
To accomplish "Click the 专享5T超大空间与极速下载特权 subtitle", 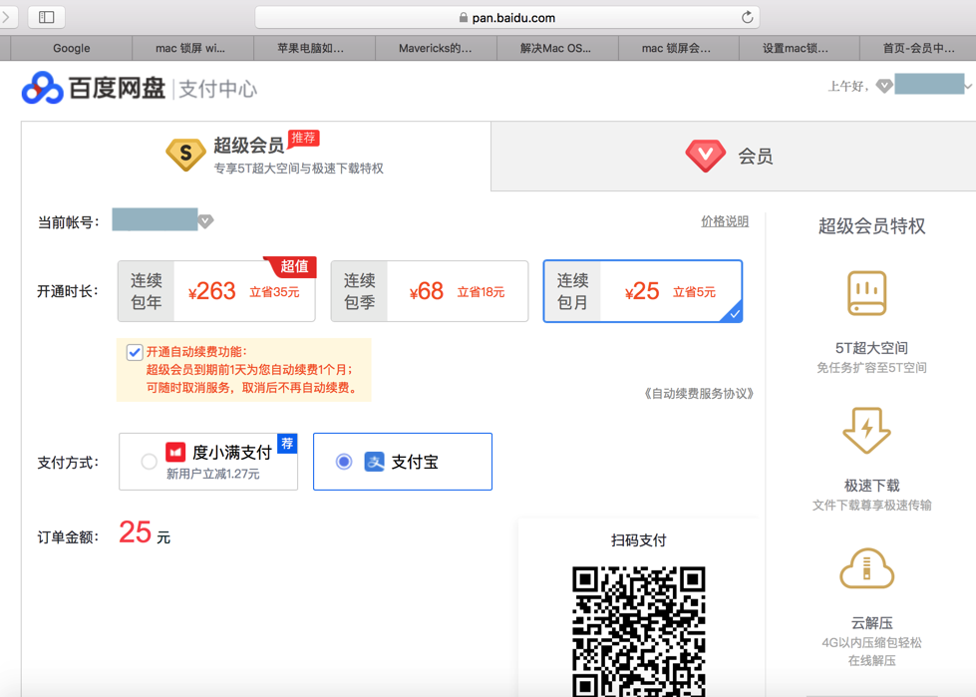I will click(x=298, y=169).
